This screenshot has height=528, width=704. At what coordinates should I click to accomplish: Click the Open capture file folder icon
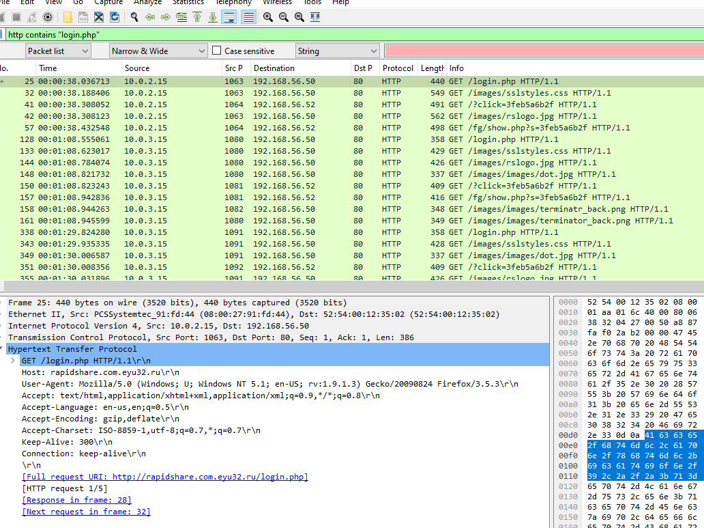click(68, 17)
